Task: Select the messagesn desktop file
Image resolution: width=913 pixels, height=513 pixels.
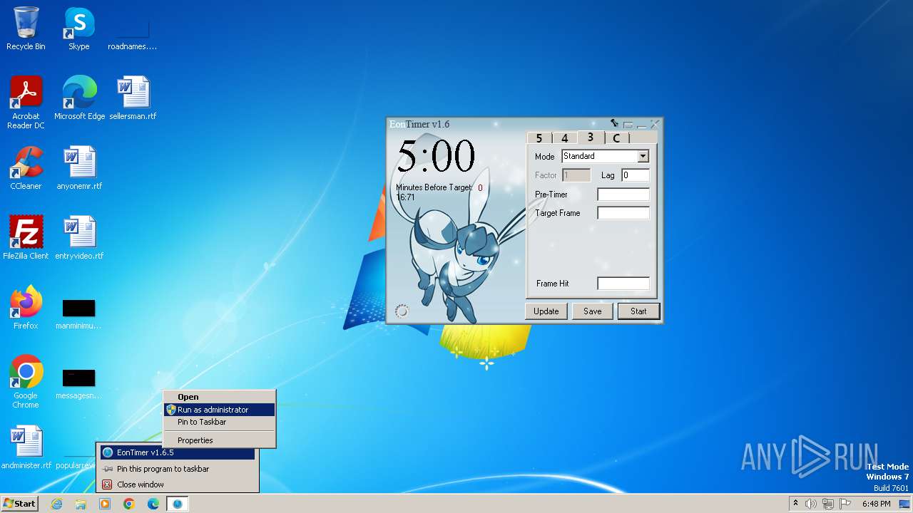Action: tap(79, 383)
